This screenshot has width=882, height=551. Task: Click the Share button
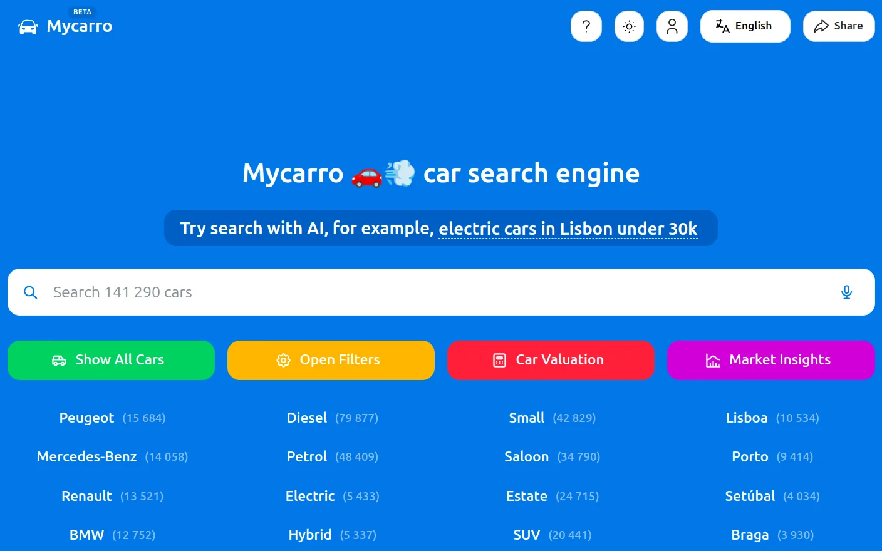(x=839, y=26)
